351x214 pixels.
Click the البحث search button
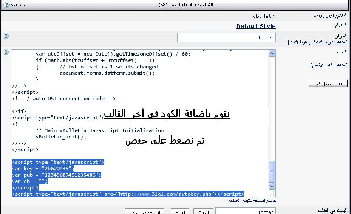(203, 211)
